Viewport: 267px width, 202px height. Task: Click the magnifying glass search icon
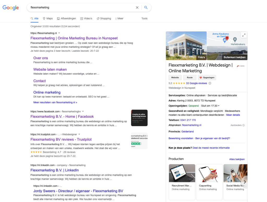(x=146, y=8)
